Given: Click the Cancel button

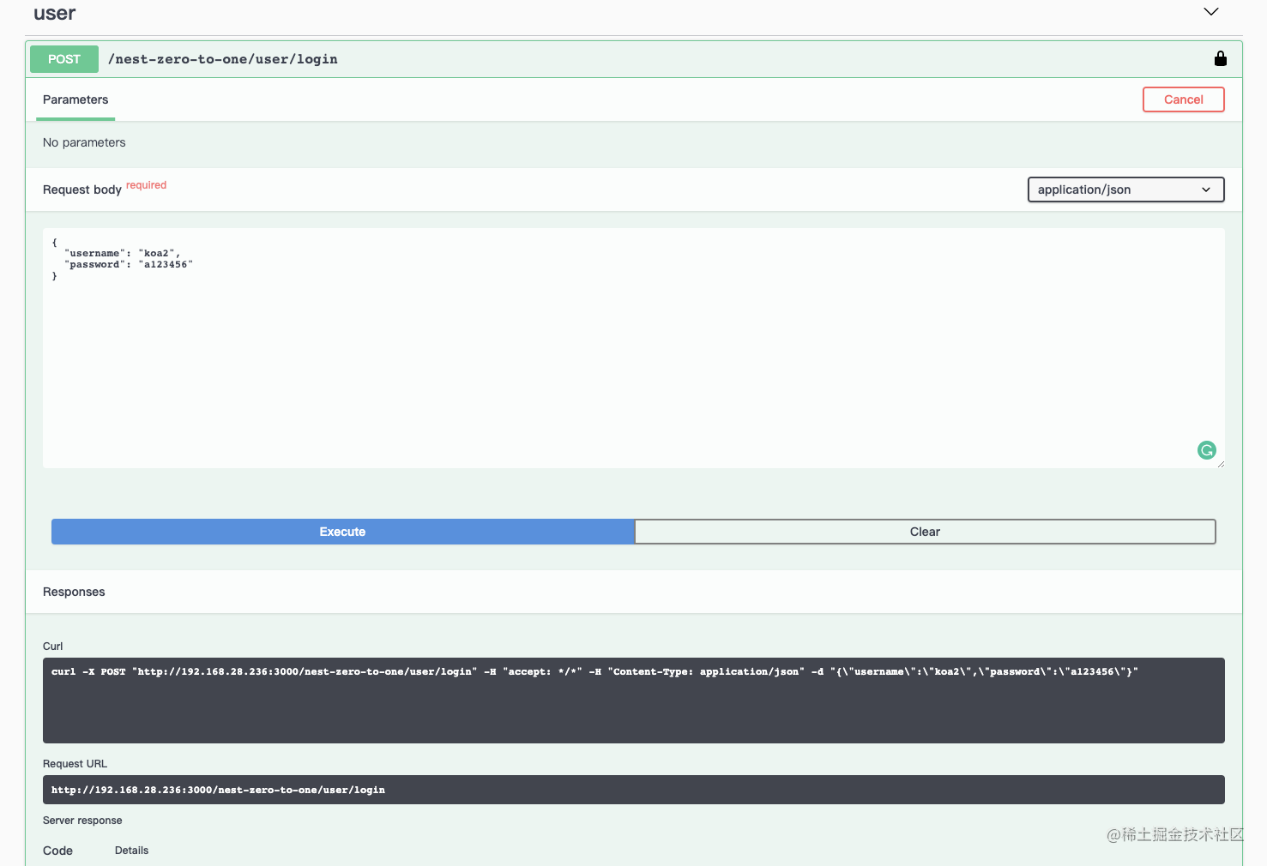Looking at the screenshot, I should click(x=1183, y=99).
